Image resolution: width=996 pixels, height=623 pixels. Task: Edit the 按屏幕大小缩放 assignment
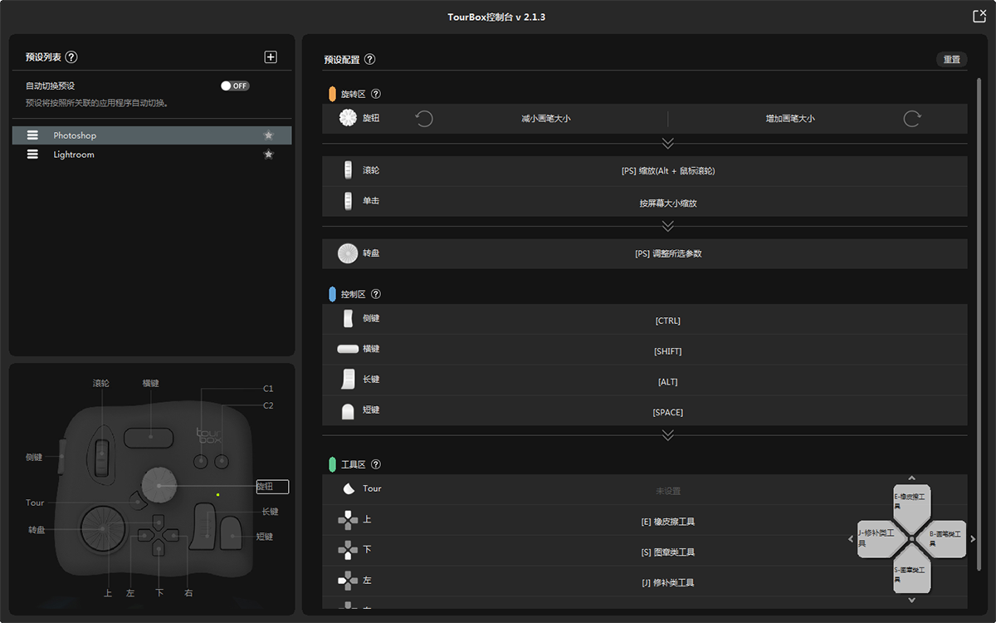click(x=668, y=203)
